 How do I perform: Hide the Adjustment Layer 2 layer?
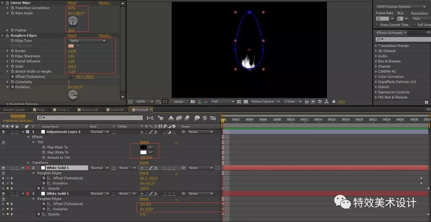click(x=3, y=132)
